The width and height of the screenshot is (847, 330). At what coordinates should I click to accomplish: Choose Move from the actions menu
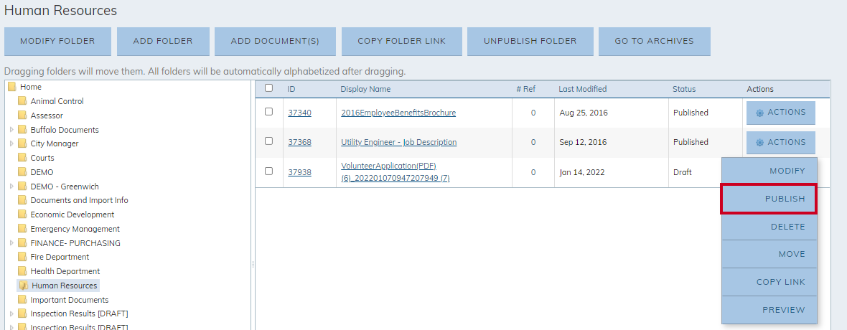[x=769, y=255]
